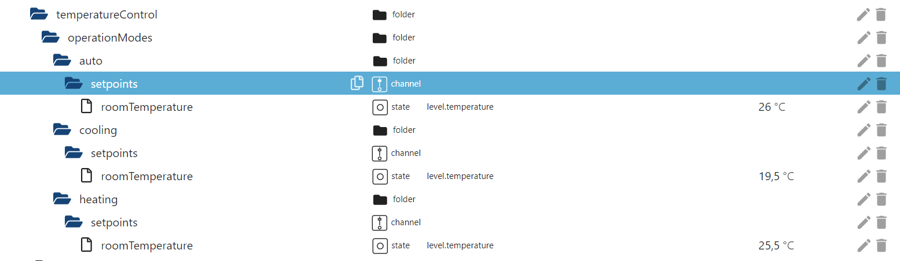This screenshot has width=900, height=261.
Task: Edit the highlighted setpoints channel with the pencil
Action: [x=864, y=84]
